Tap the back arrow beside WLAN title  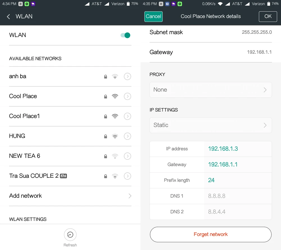click(8, 17)
